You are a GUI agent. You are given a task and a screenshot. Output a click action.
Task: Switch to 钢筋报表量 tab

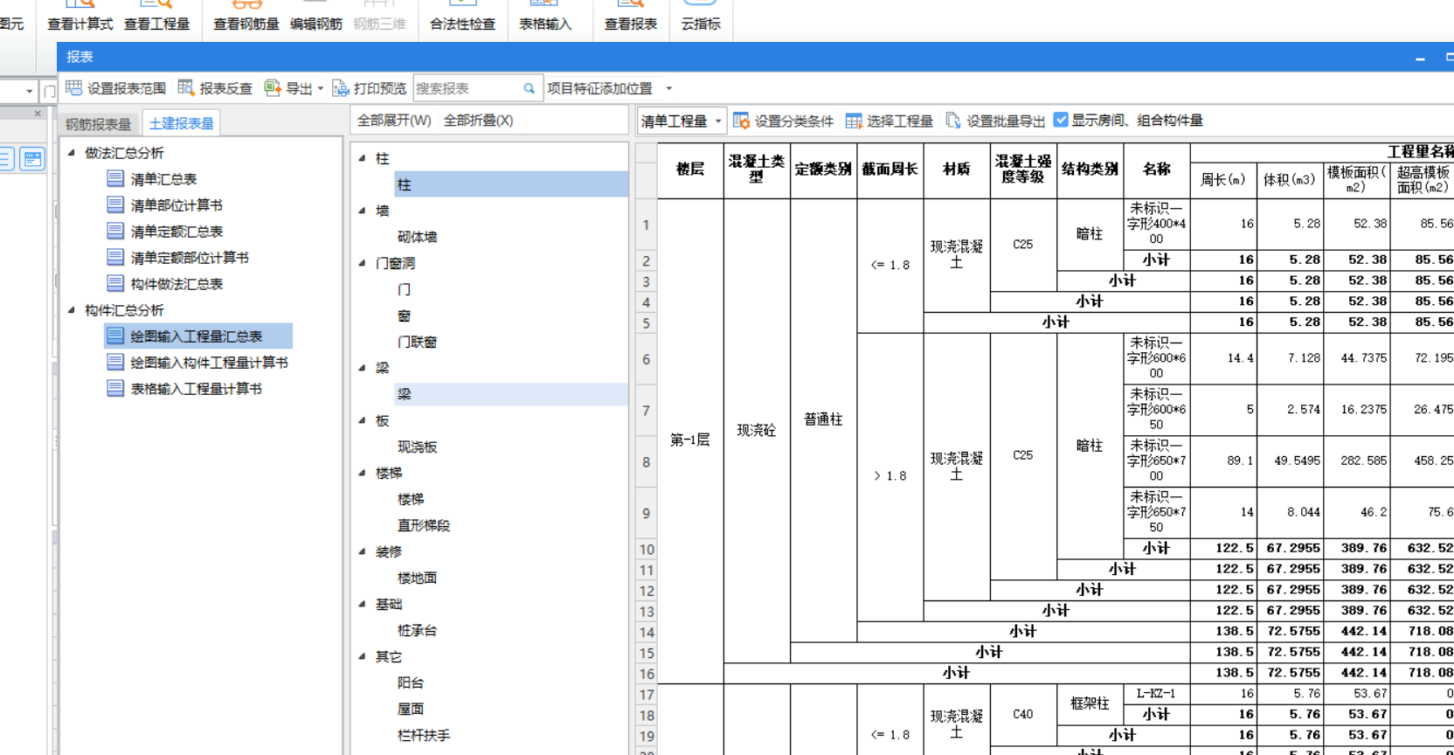tap(99, 123)
